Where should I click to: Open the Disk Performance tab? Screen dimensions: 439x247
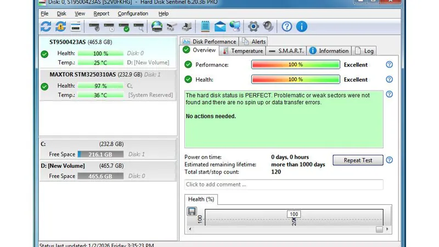point(209,42)
